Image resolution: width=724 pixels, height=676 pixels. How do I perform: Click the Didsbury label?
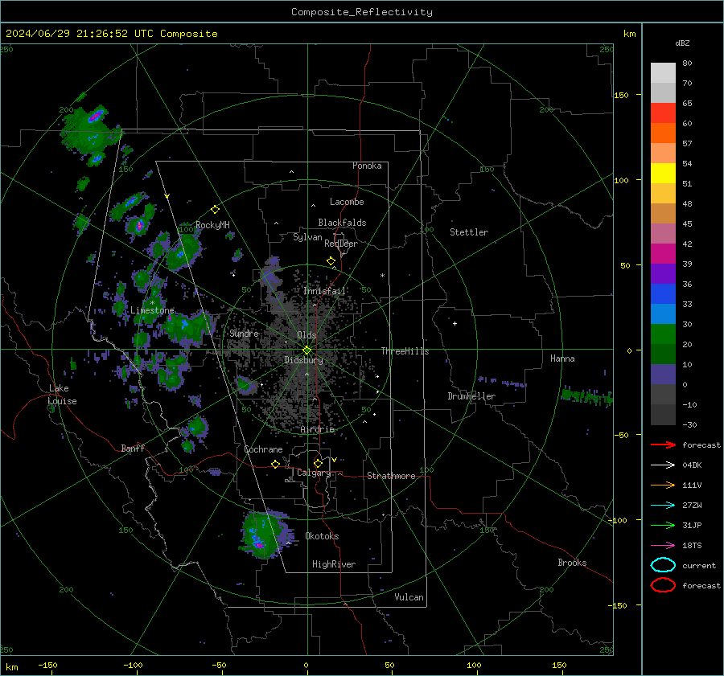coord(303,360)
